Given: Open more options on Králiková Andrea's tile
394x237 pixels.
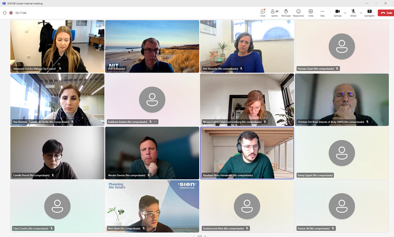Looking at the screenshot, I should pyautogui.click(x=155, y=122).
